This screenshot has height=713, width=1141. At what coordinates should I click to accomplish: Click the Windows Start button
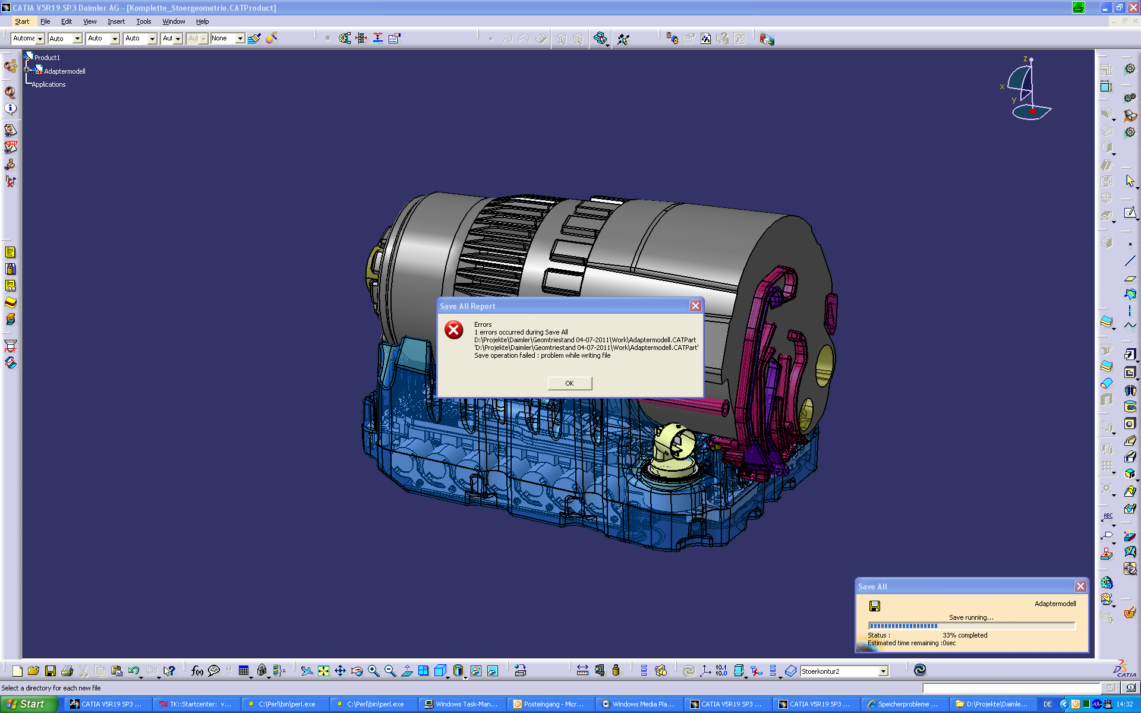click(29, 704)
